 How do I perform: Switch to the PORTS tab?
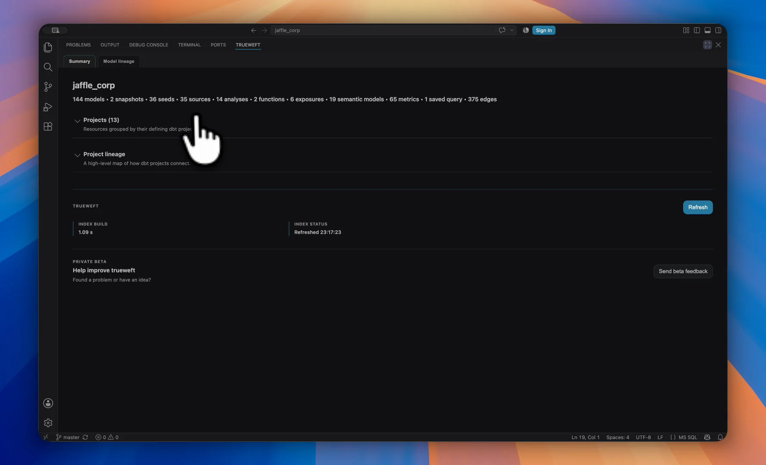[x=218, y=45]
